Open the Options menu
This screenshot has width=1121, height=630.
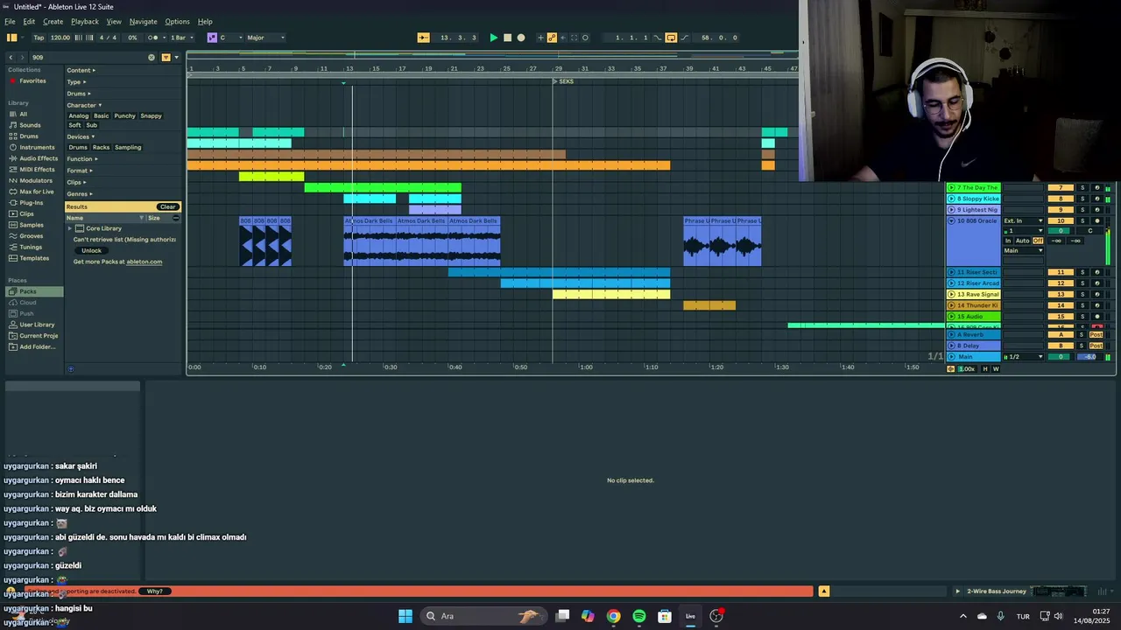pyautogui.click(x=177, y=21)
